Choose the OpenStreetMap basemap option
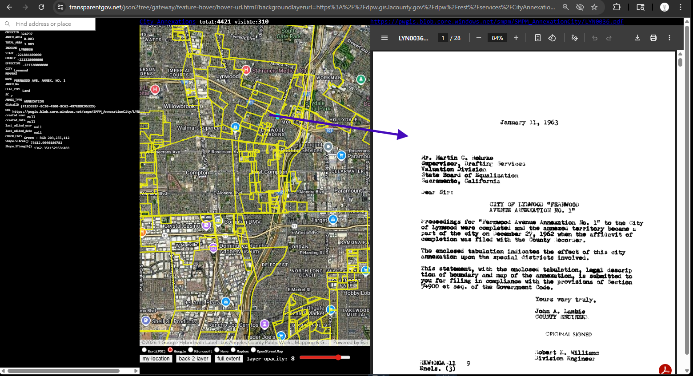 click(253, 350)
